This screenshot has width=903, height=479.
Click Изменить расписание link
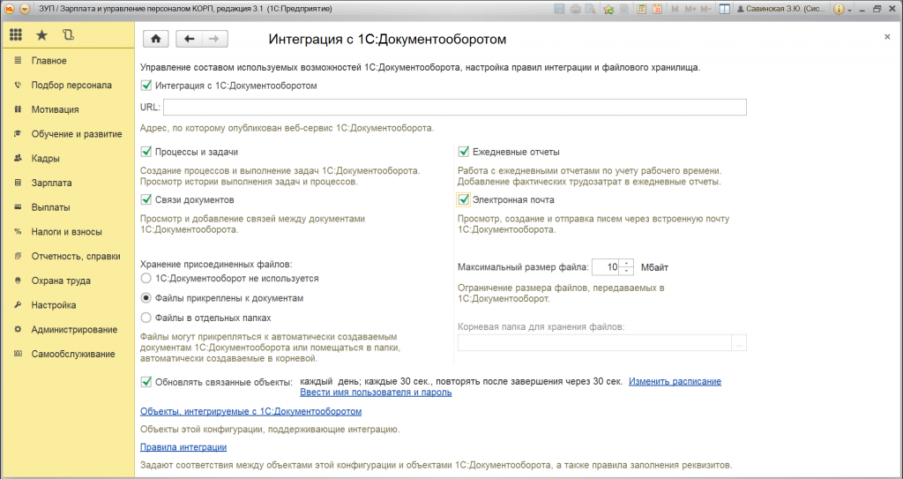[x=675, y=382]
